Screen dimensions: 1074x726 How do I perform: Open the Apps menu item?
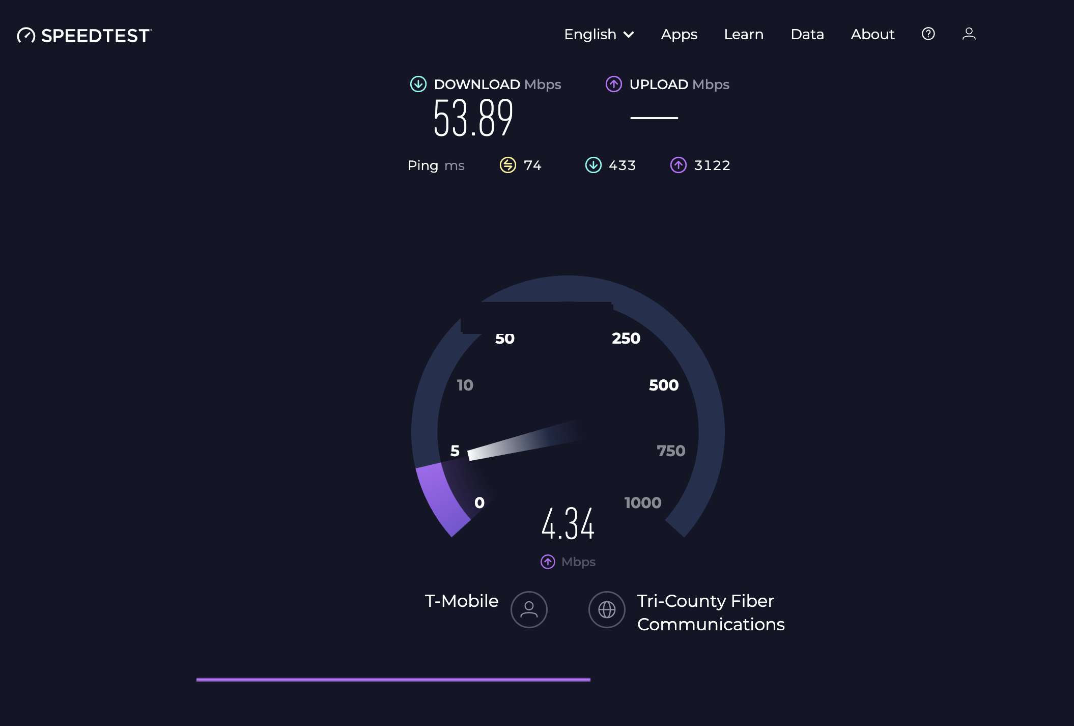[x=679, y=34]
